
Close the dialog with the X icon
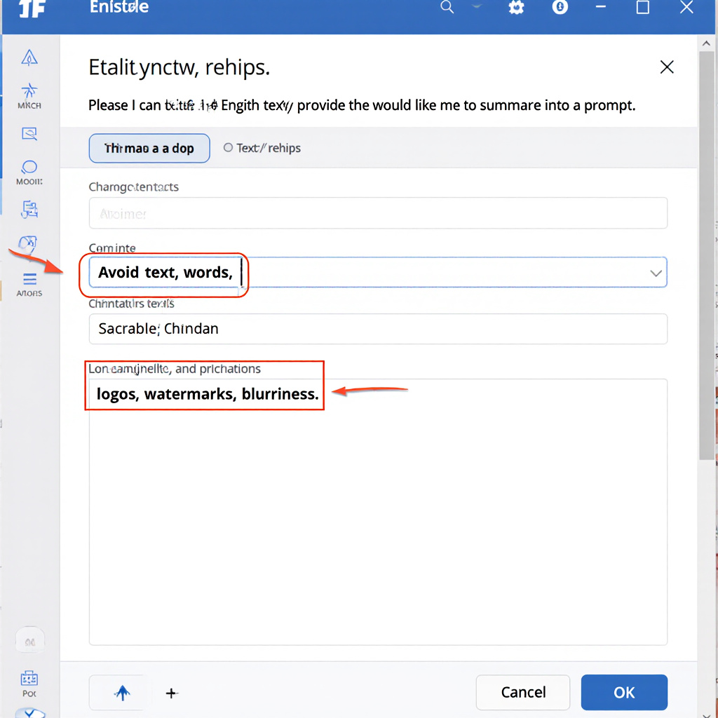pos(667,67)
